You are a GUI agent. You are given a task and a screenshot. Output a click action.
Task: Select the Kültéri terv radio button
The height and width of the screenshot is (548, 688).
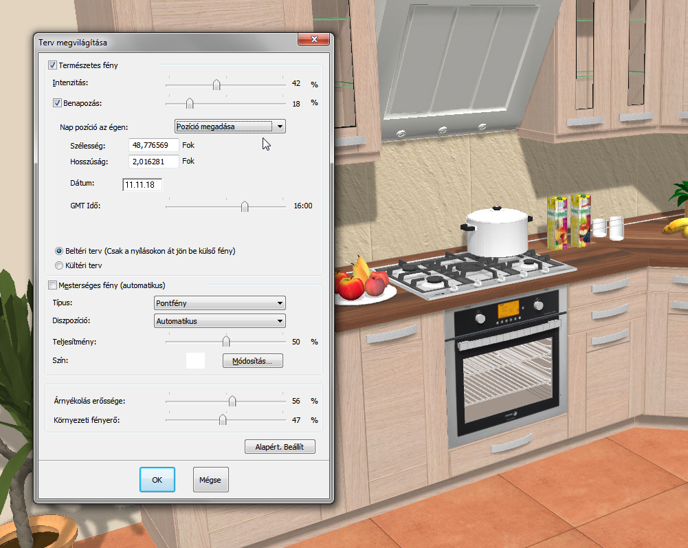coord(59,265)
